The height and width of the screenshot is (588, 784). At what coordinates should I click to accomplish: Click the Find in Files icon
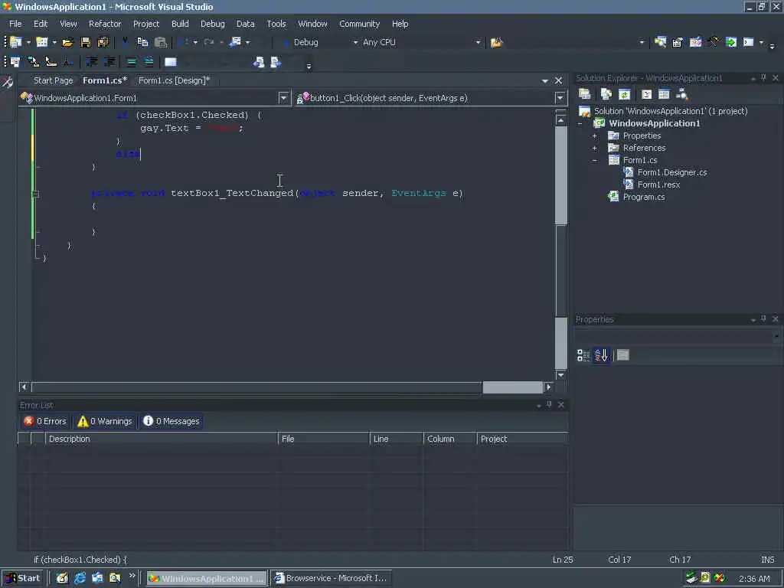(x=496, y=43)
